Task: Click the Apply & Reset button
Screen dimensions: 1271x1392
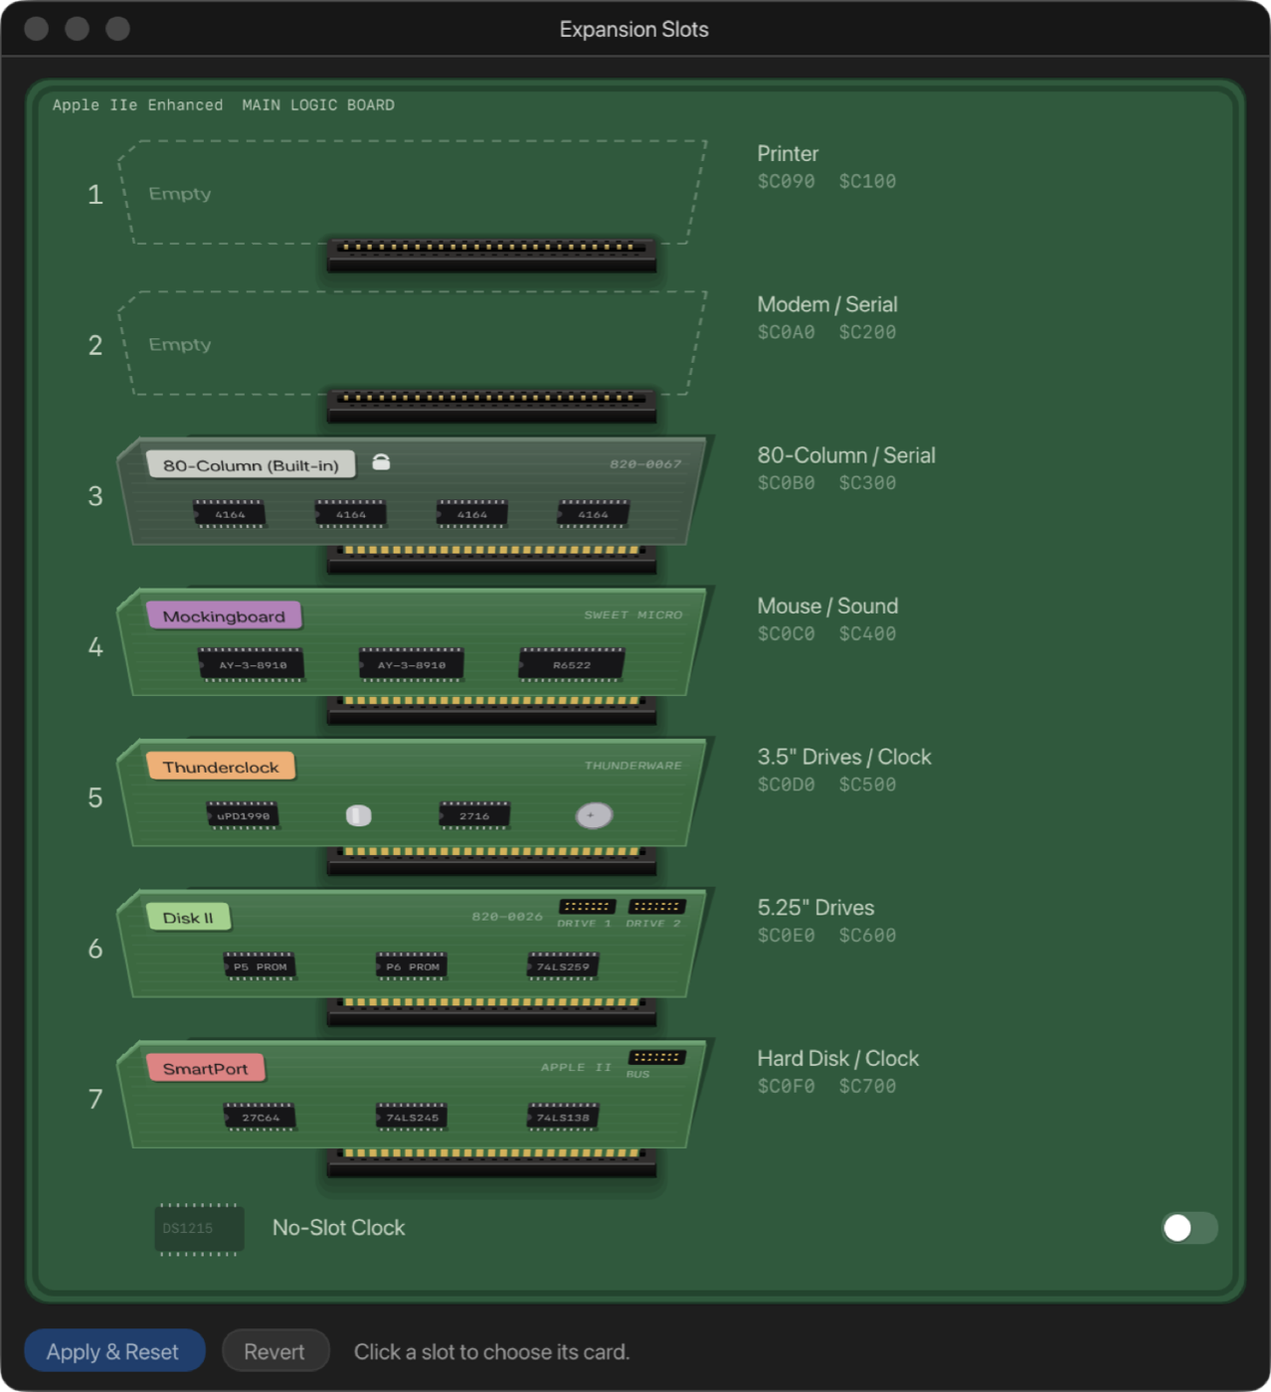Action: pyautogui.click(x=114, y=1351)
